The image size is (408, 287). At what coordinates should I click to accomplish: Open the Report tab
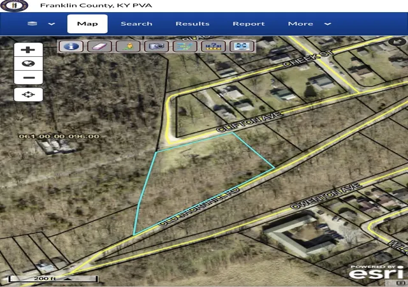coord(249,24)
